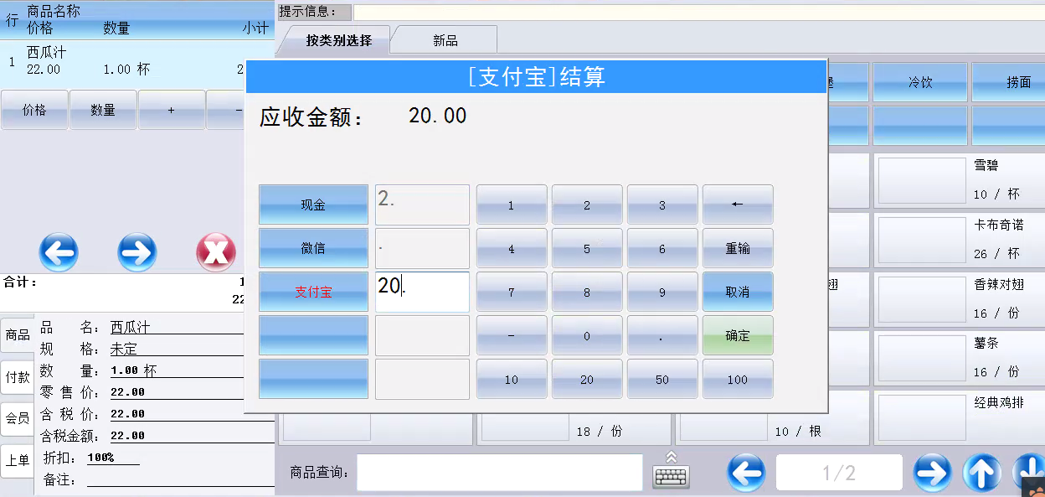Click the 提示信息 message field
This screenshot has height=497, width=1045.
(x=698, y=12)
